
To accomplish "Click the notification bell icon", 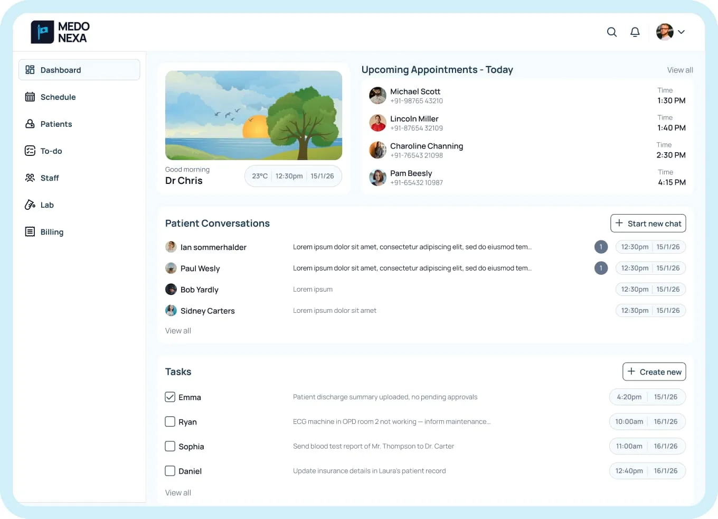I will pyautogui.click(x=635, y=32).
